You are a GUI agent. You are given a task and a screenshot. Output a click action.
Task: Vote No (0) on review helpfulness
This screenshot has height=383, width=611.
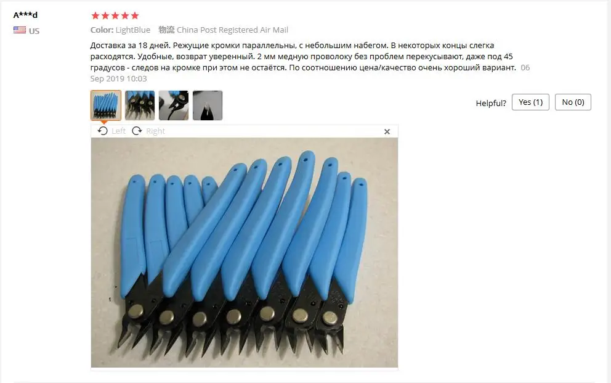[x=573, y=102]
